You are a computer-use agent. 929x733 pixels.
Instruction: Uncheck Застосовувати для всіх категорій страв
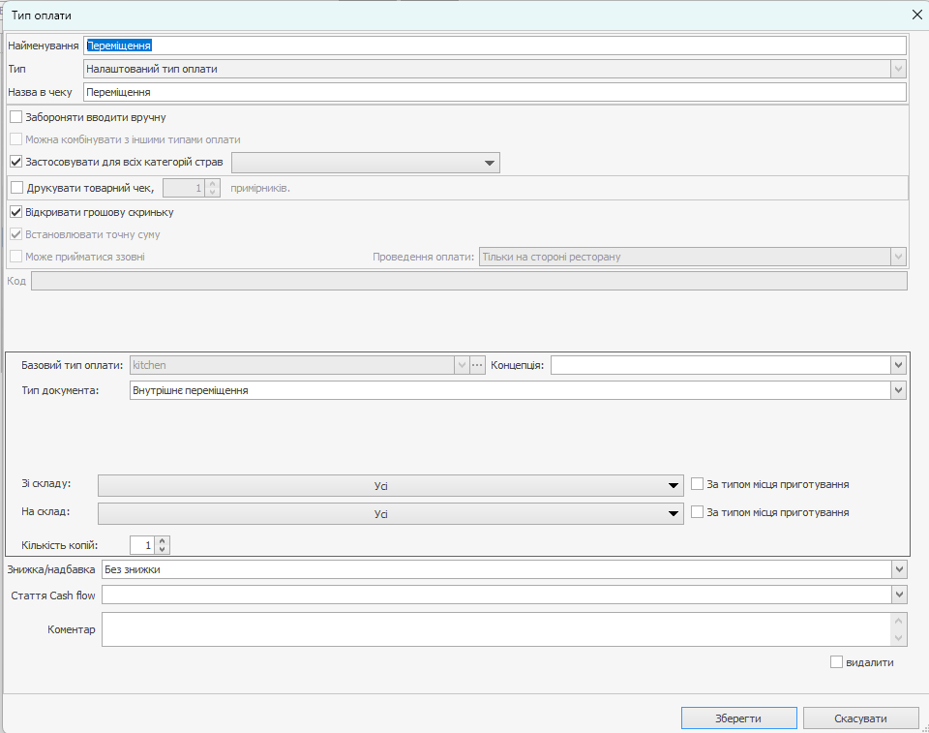pyautogui.click(x=16, y=163)
